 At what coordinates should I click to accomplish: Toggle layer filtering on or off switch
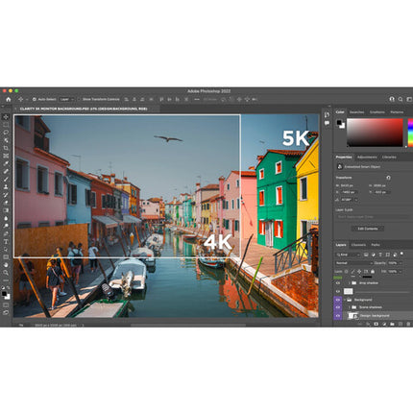(401, 254)
